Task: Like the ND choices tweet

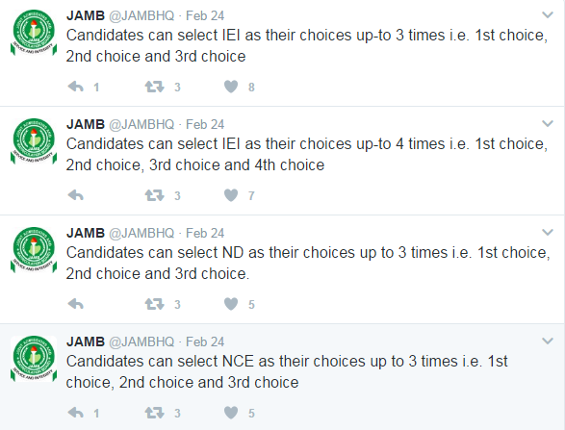Action: [231, 304]
